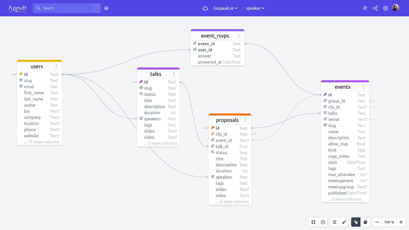Open the table list icon in bottom toolbar

coord(335,222)
